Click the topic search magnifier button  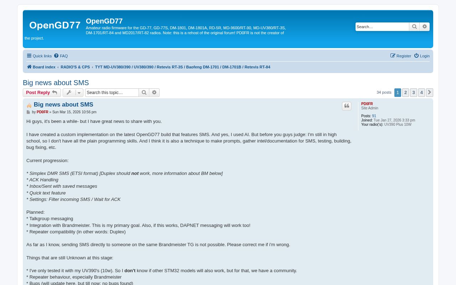coord(144,93)
